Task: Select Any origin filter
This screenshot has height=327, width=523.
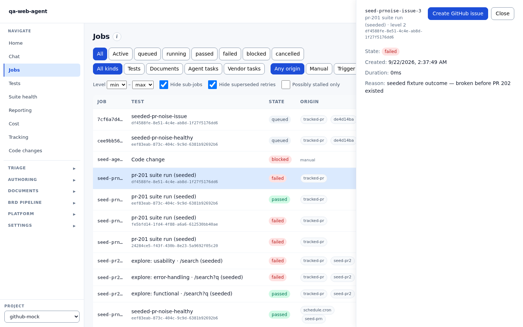Action: click(x=287, y=69)
